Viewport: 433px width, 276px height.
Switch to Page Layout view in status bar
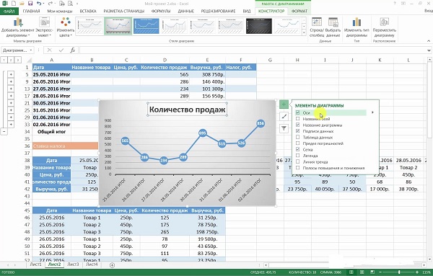(x=362, y=272)
